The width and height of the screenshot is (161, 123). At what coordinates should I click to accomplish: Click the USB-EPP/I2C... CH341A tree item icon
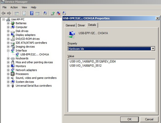pyautogui.click(x=17, y=55)
